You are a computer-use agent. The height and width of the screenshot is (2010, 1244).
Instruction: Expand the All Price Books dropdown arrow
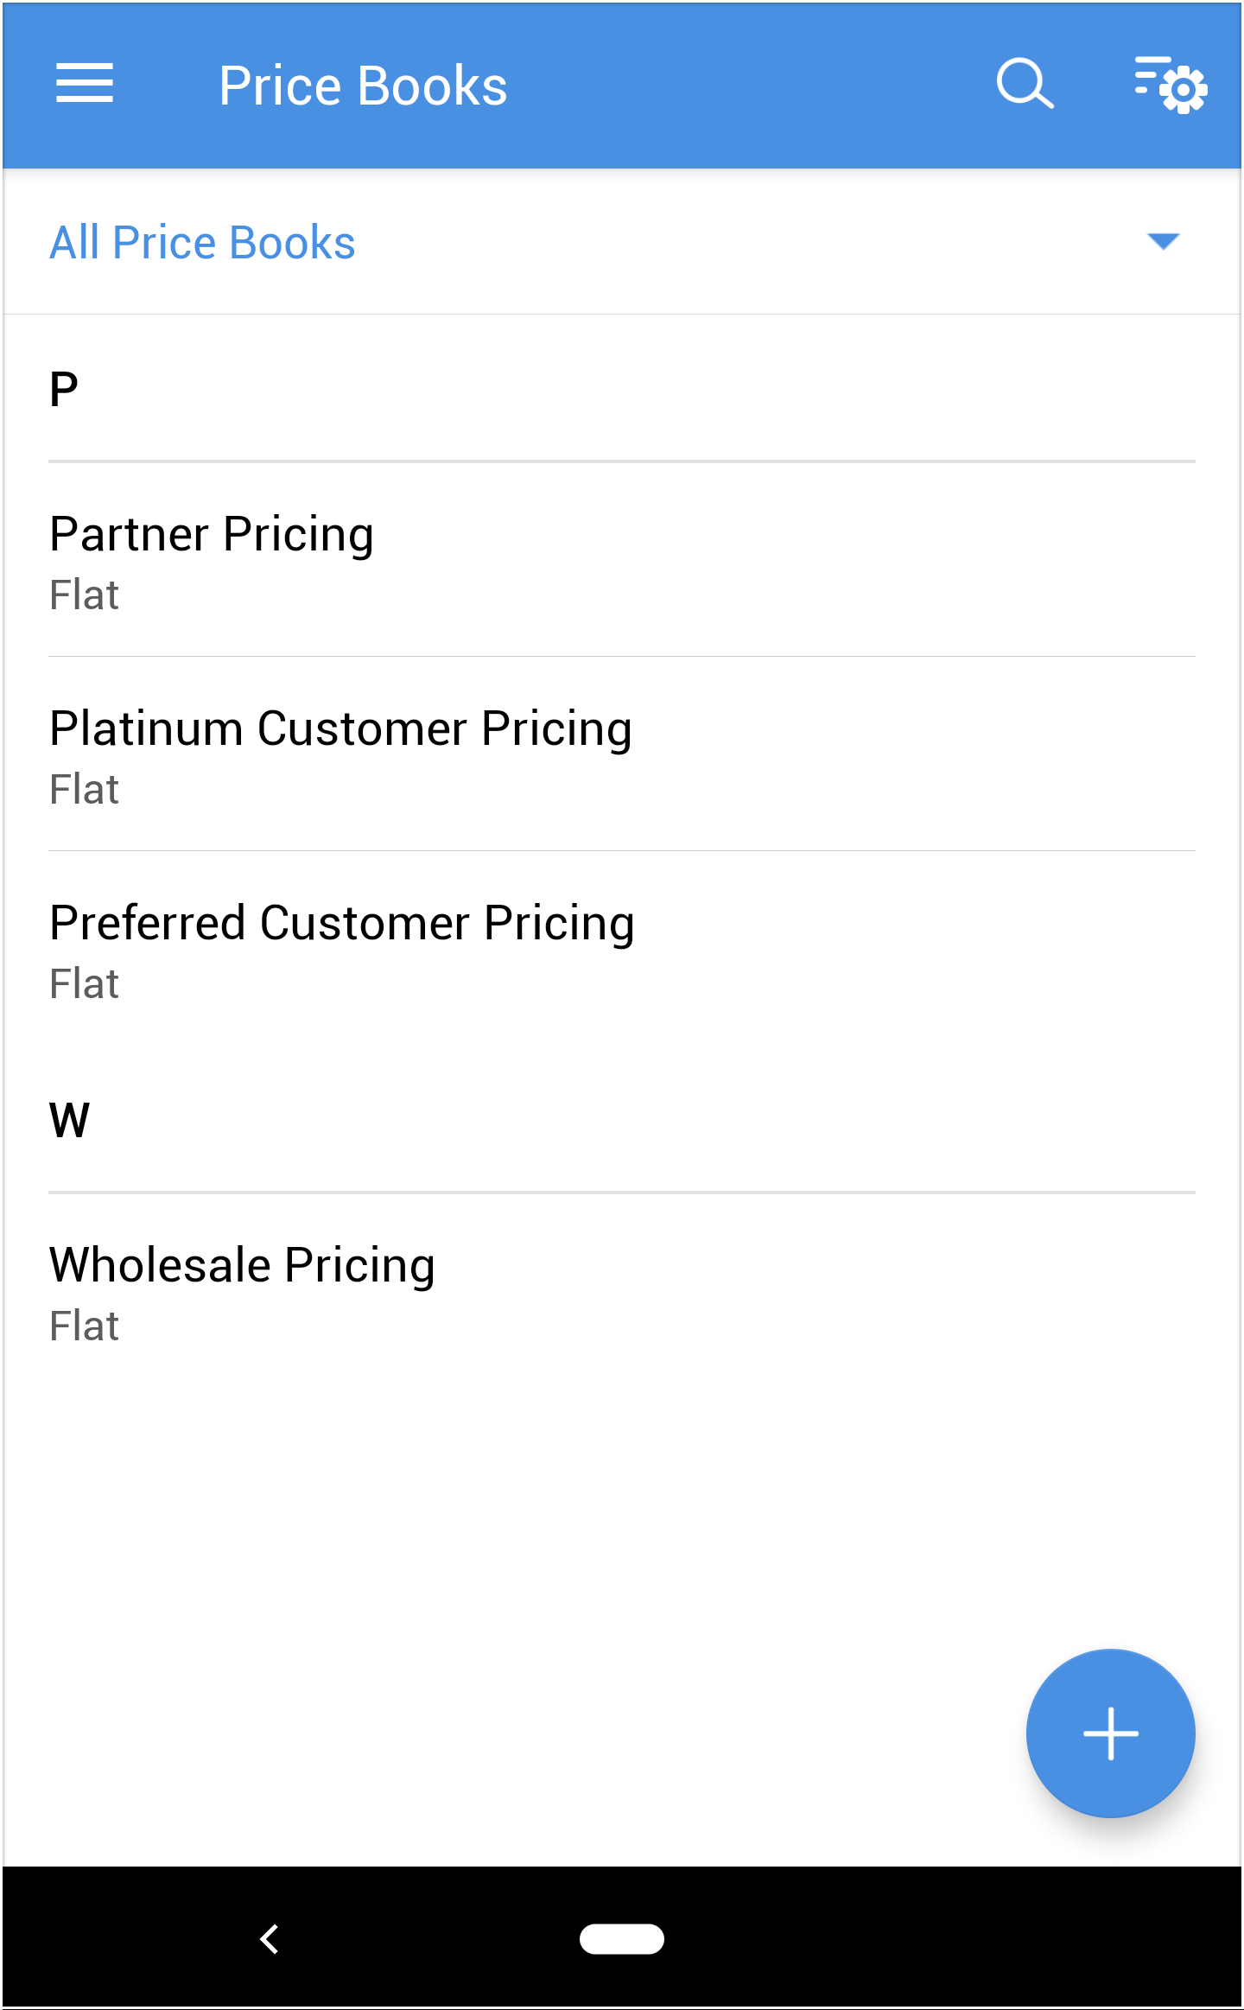[1163, 241]
